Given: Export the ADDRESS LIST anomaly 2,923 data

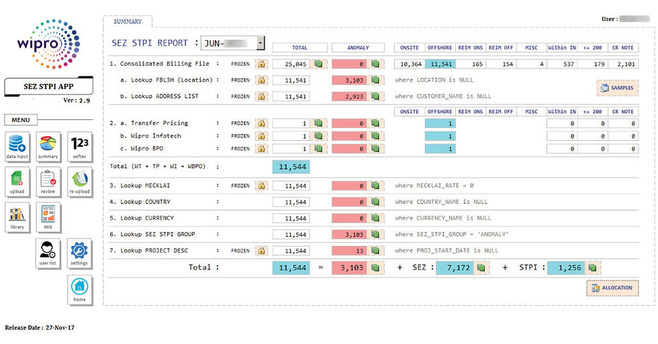Looking at the screenshot, I should pos(375,97).
